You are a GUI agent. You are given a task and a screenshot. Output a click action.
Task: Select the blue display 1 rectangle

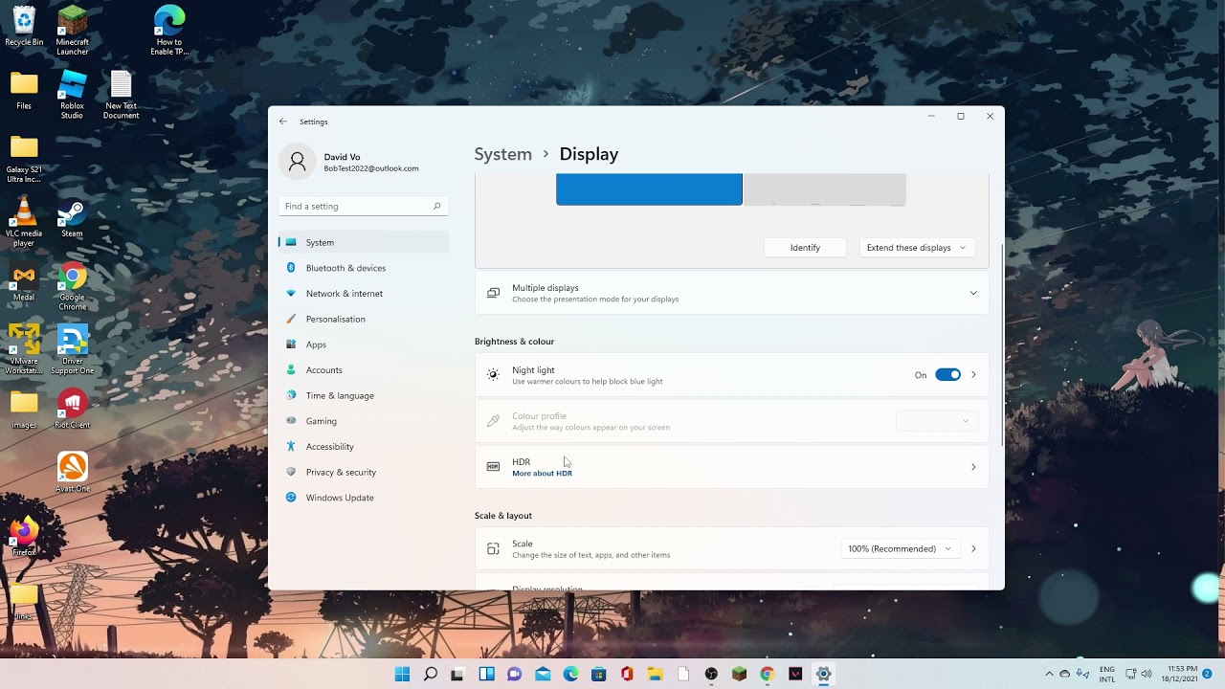[649, 189]
